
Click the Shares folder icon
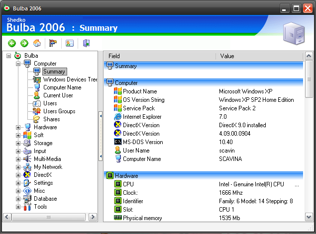tap(36, 119)
